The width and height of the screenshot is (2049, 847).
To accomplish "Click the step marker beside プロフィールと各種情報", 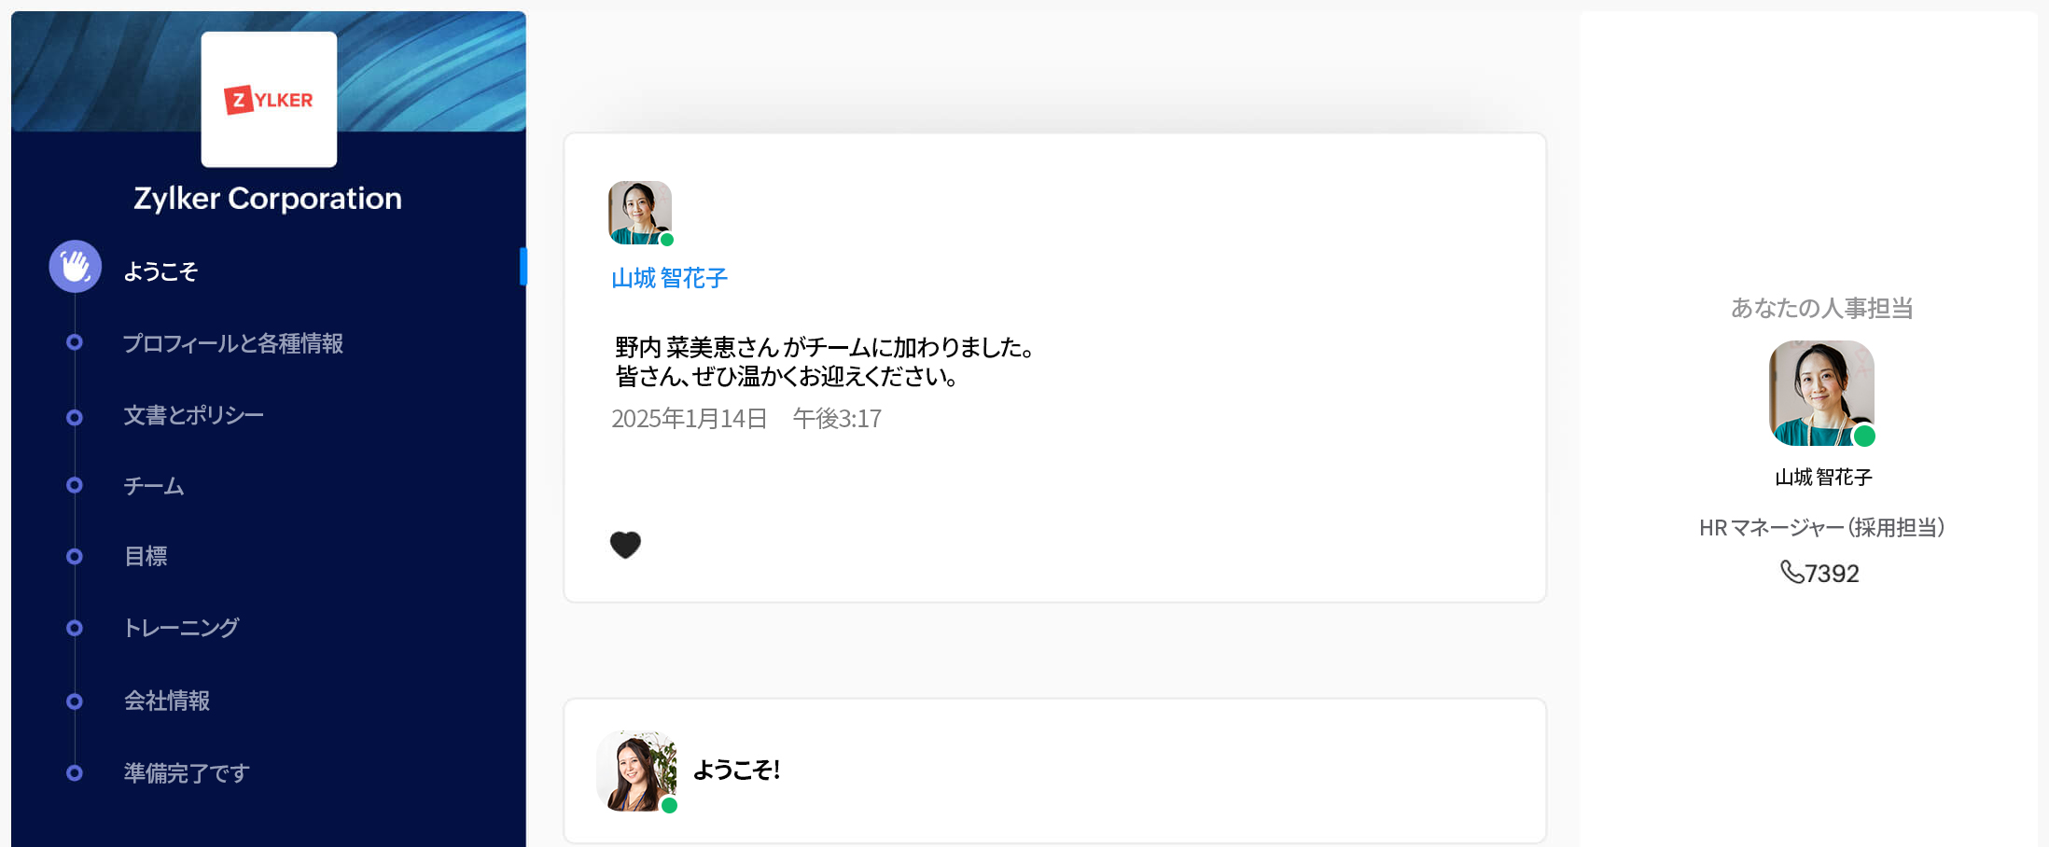I will pos(74,341).
